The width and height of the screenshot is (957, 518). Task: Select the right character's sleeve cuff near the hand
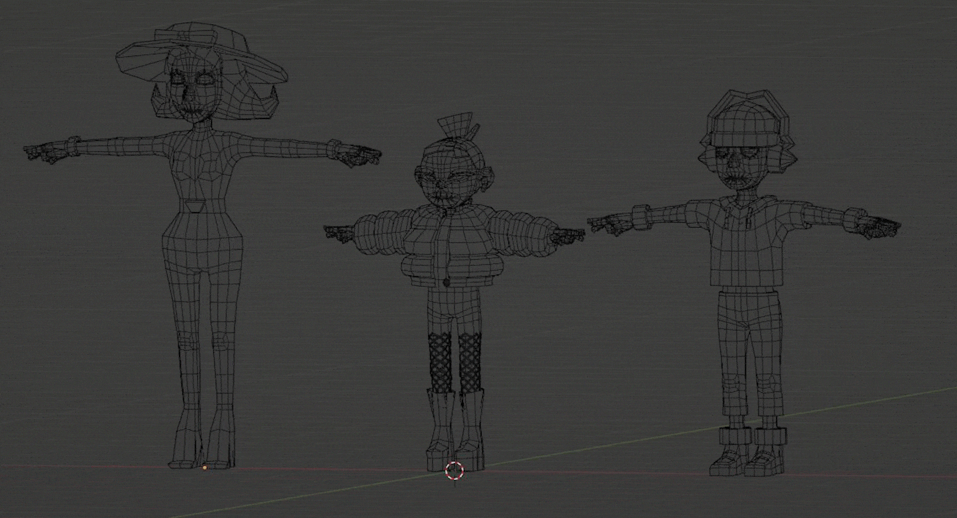(x=640, y=218)
